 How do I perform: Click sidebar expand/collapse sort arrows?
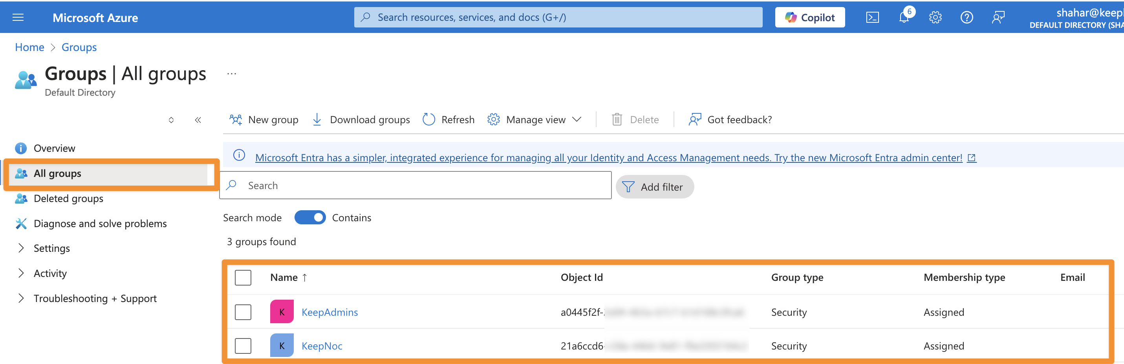click(171, 120)
